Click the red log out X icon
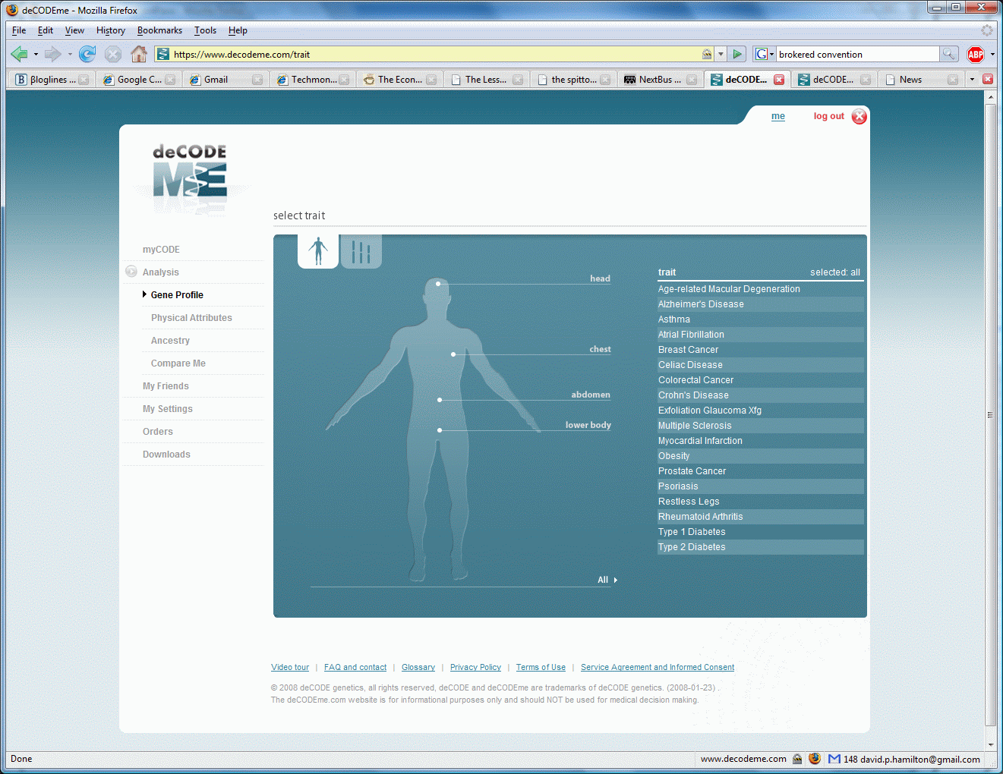1003x774 pixels. pyautogui.click(x=859, y=116)
